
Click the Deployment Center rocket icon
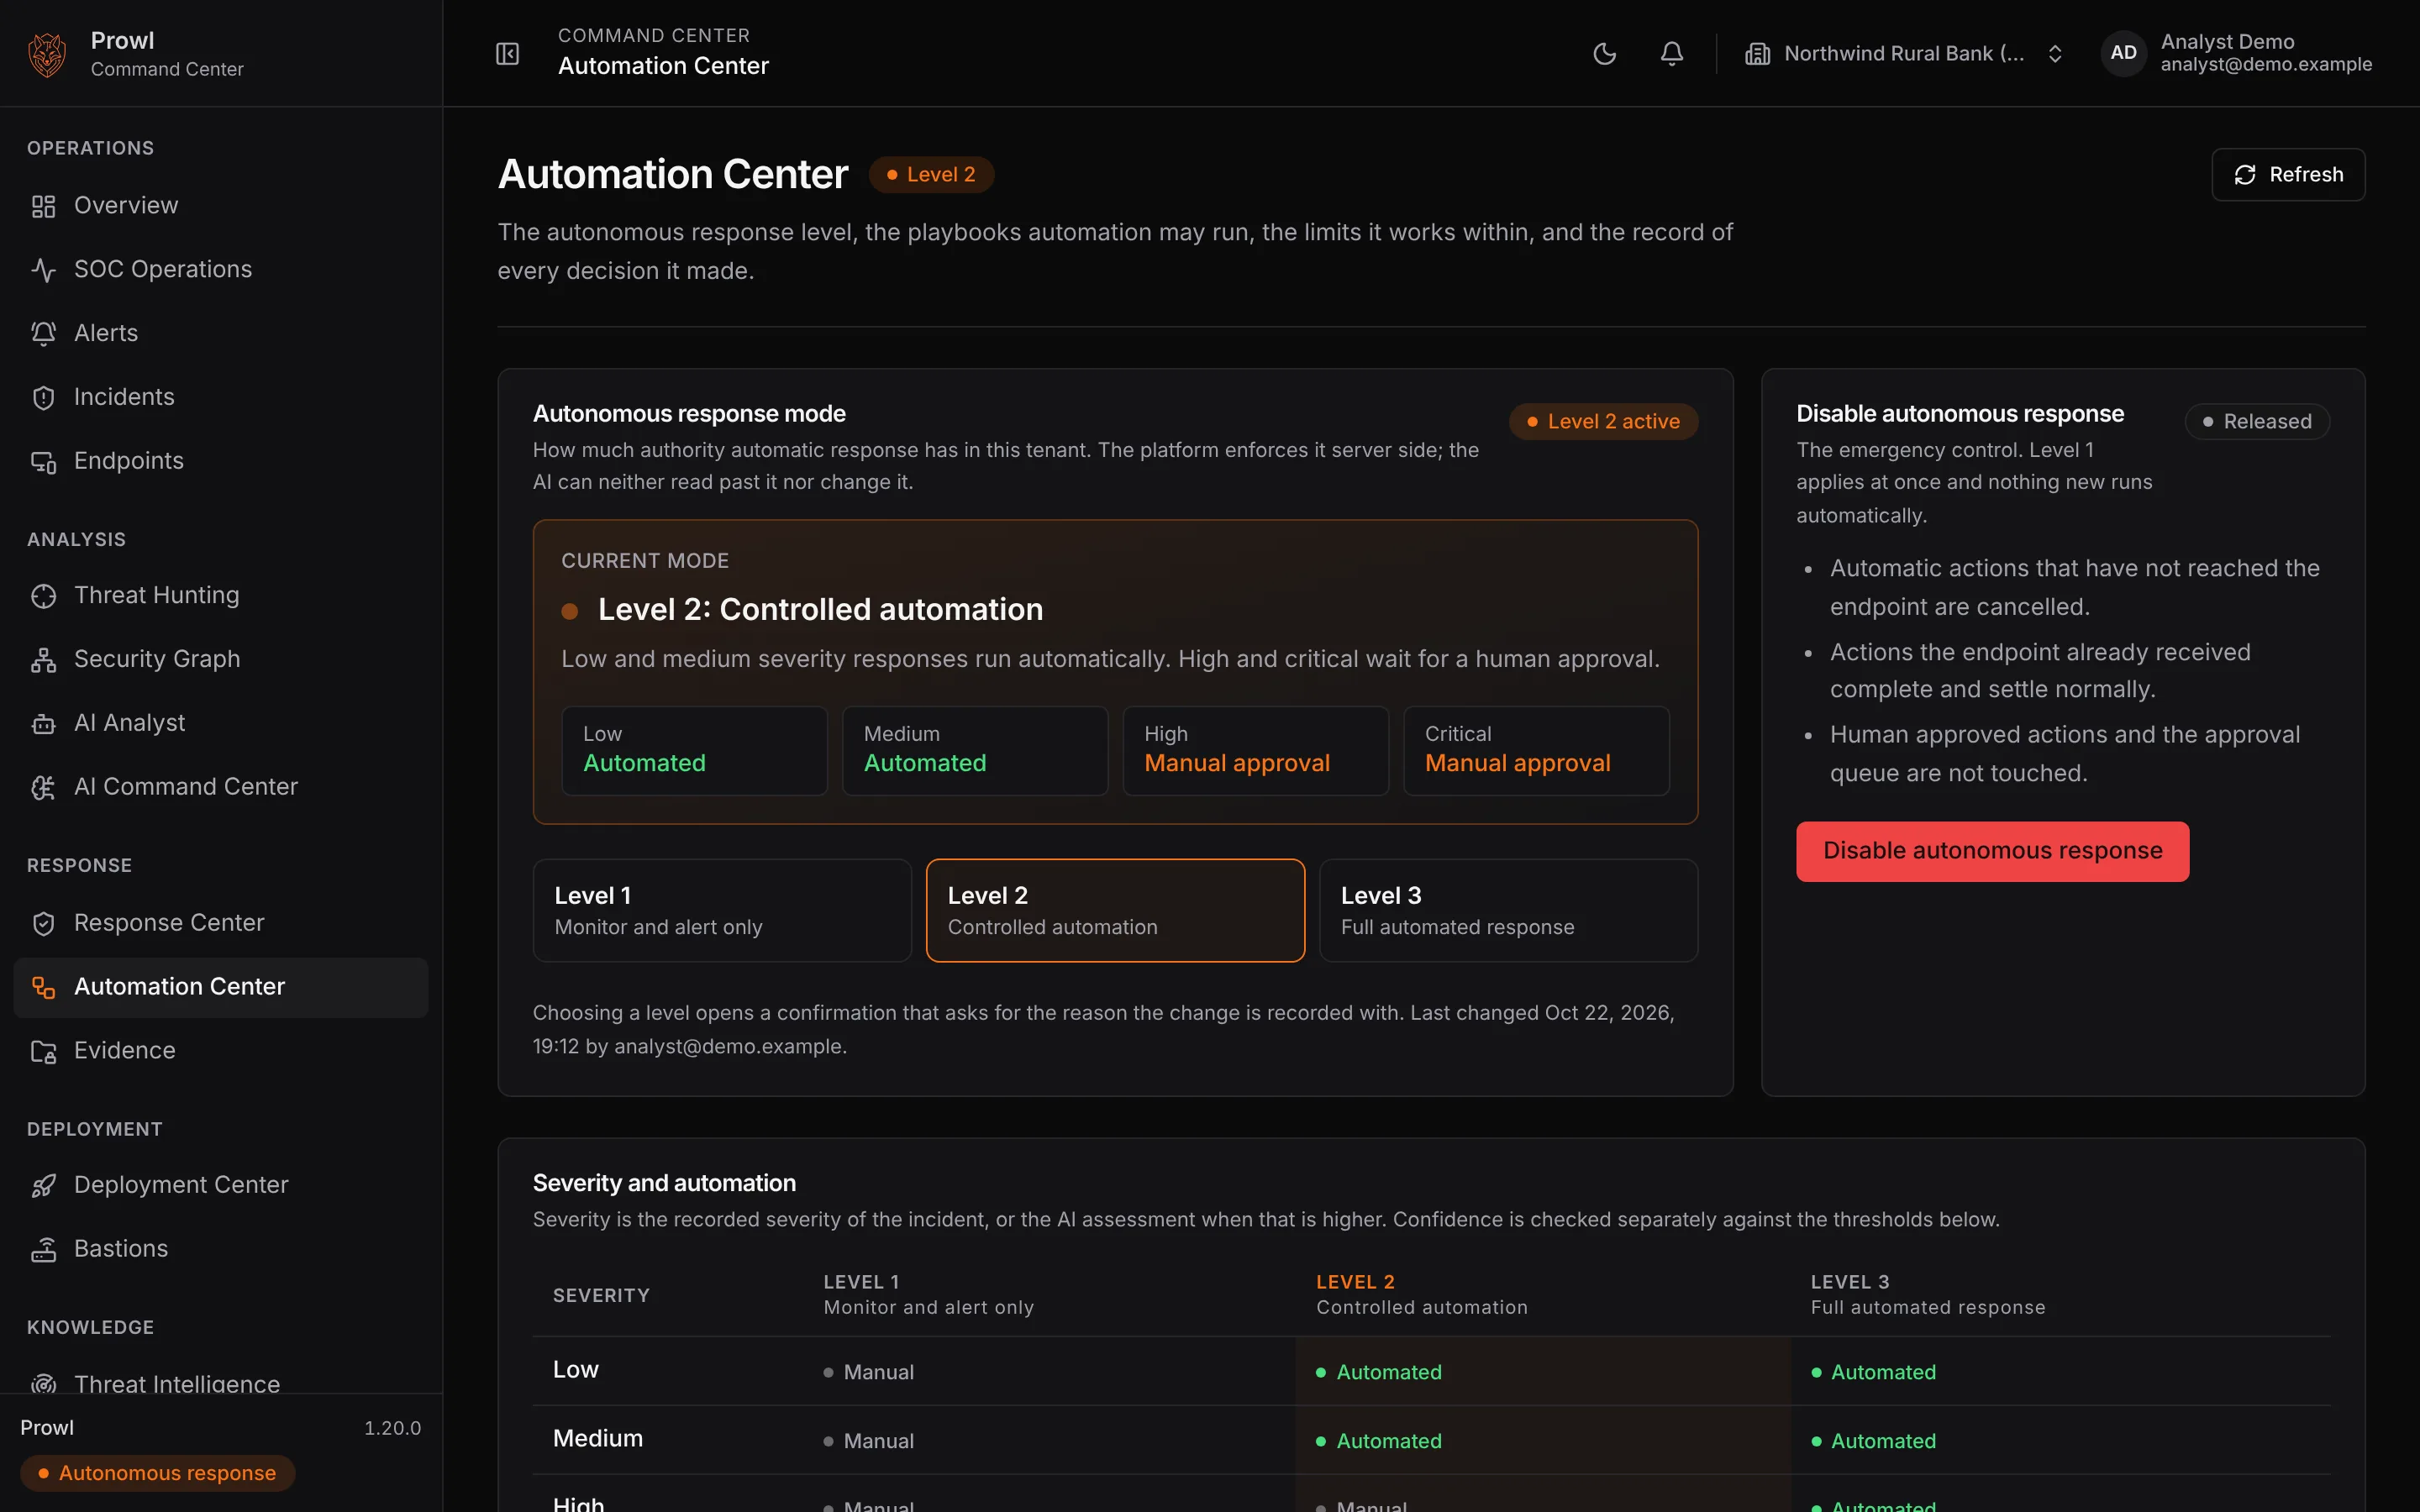pyautogui.click(x=43, y=1185)
